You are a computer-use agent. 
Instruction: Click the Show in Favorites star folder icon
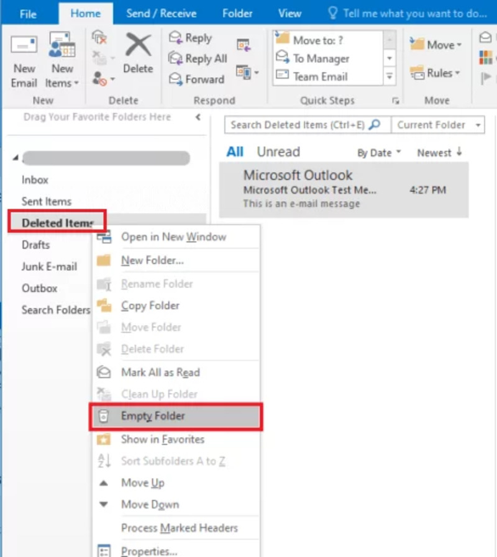(104, 440)
